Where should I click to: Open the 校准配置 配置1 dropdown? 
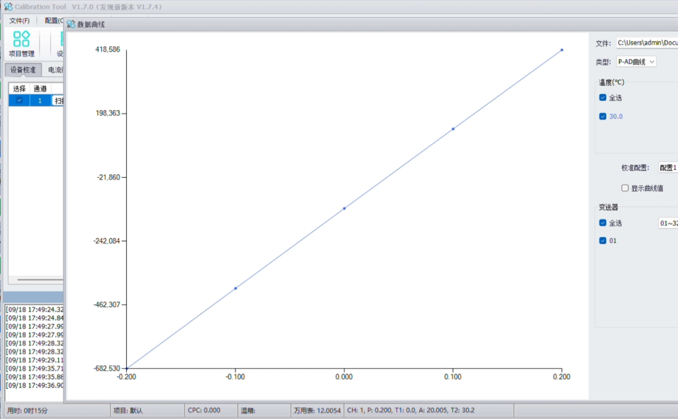[668, 168]
